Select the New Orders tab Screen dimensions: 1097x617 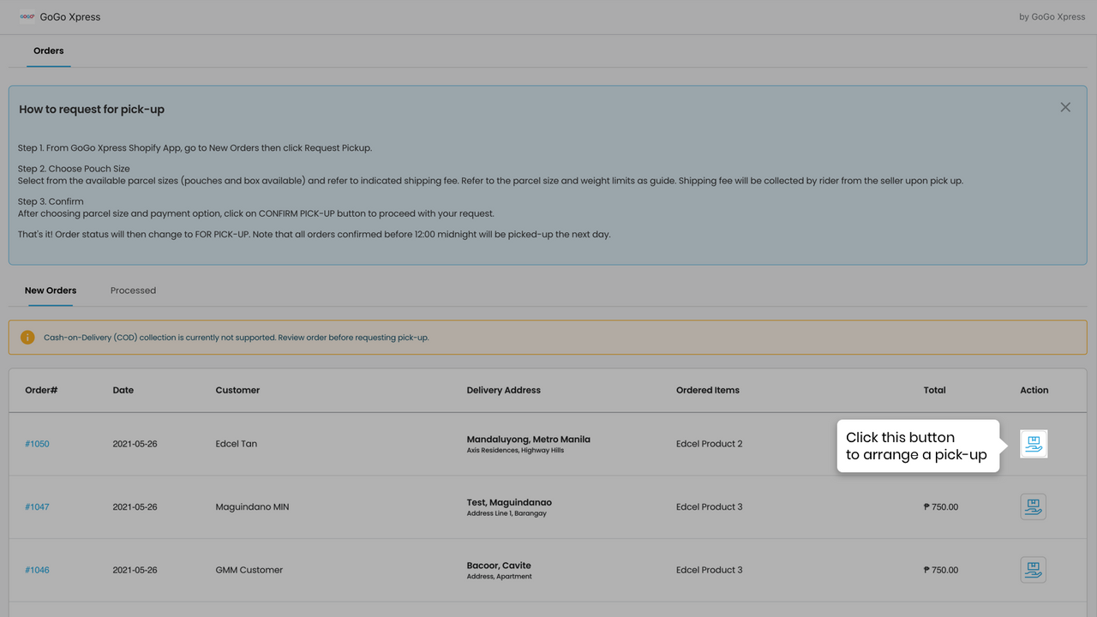51,291
